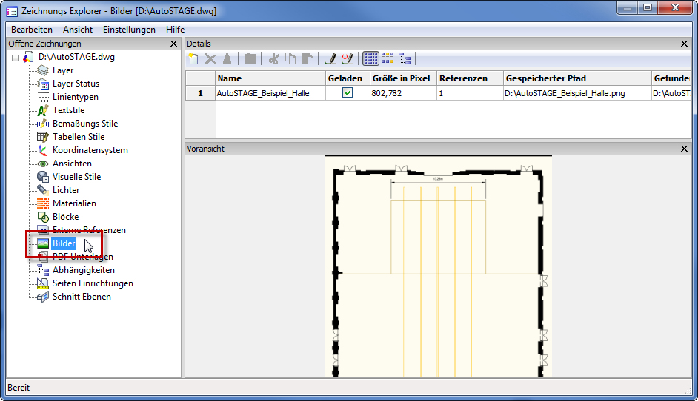Screen dimensions: 698x401
Task: Uncheck Geladen checkbox for AutoSTAGE_Beispiel_Halle
Action: 347,93
